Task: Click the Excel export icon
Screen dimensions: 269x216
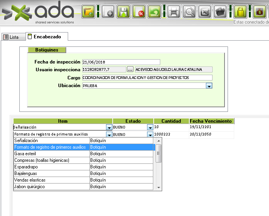Action: point(206,12)
